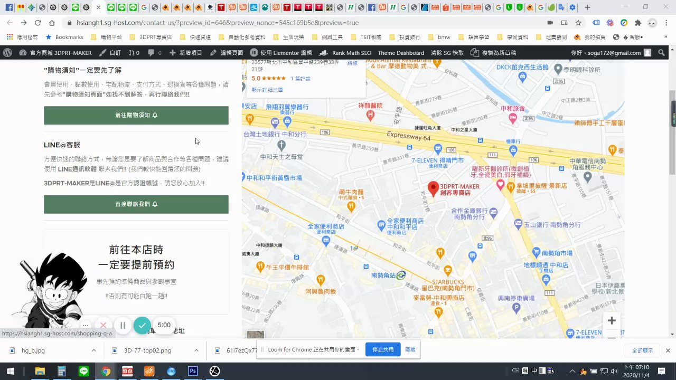Open hg_b.jpg downloaded file
The width and height of the screenshot is (676, 380).
tap(33, 350)
